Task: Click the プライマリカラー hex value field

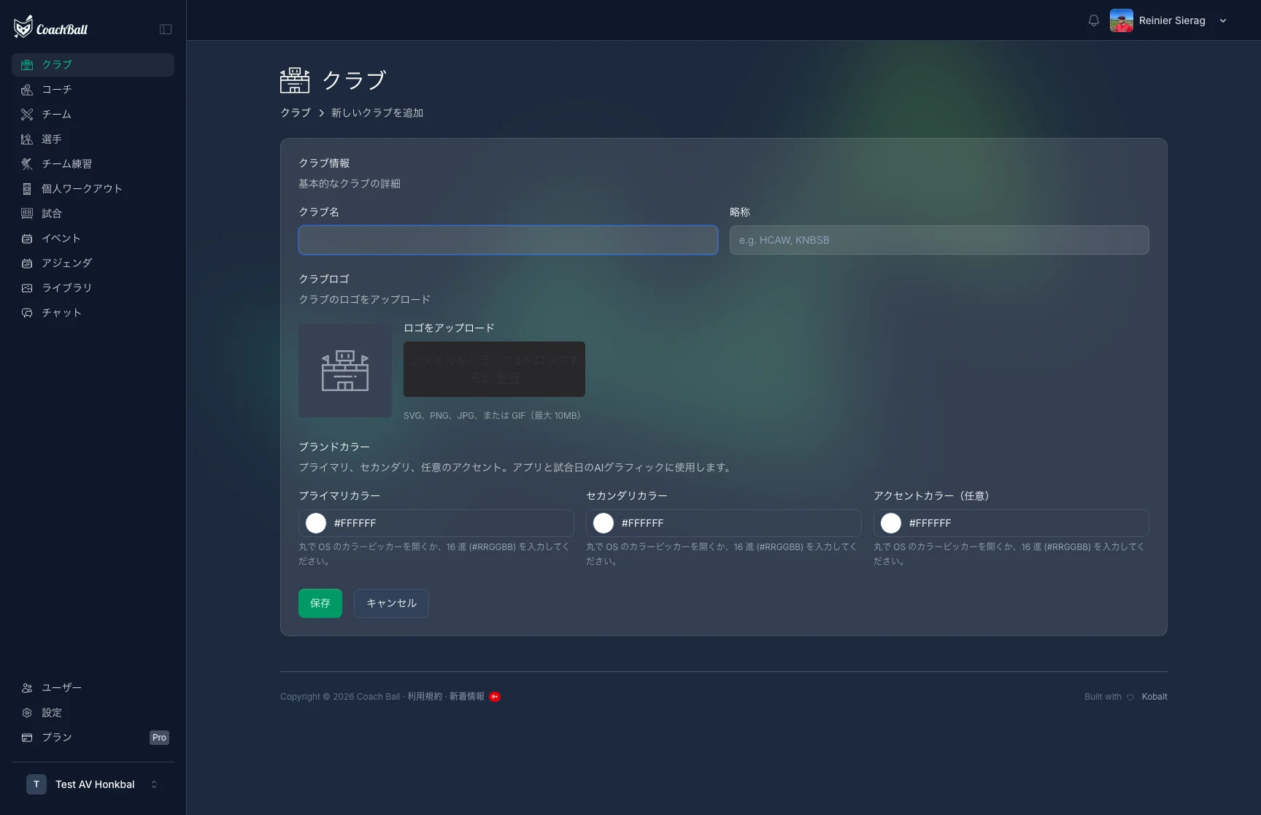Action: tap(450, 523)
